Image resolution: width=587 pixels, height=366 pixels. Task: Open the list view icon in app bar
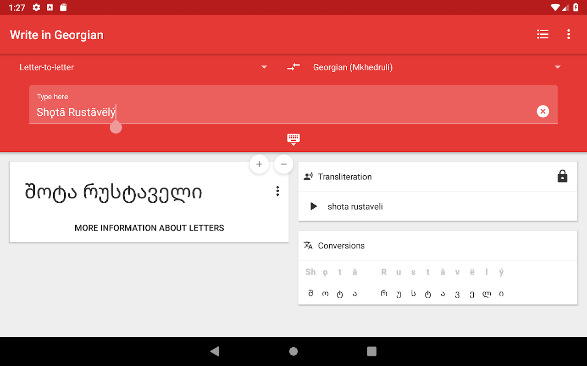click(543, 34)
